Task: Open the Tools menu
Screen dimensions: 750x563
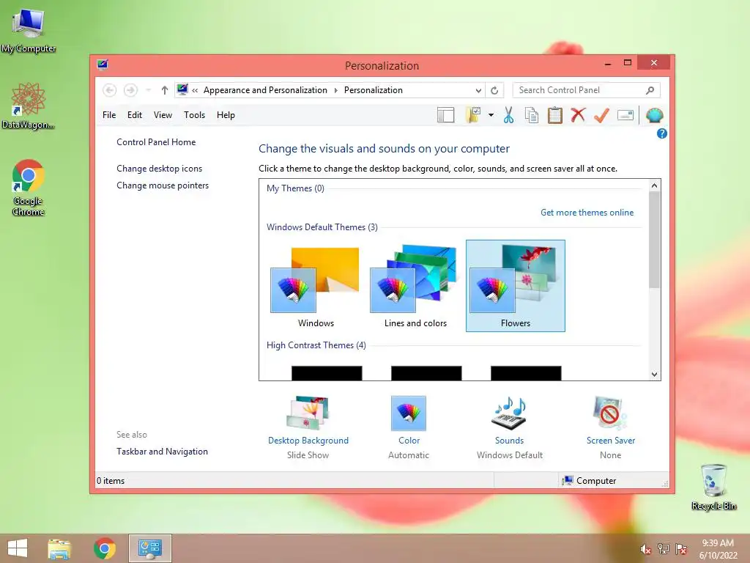Action: [194, 115]
